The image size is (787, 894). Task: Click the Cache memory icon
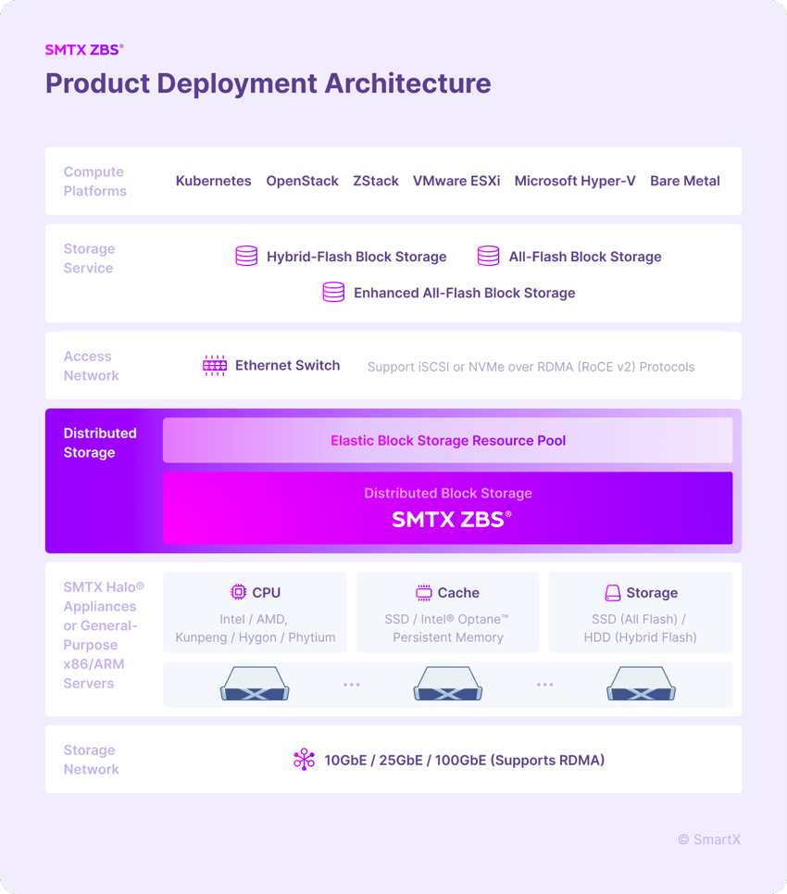(x=423, y=592)
